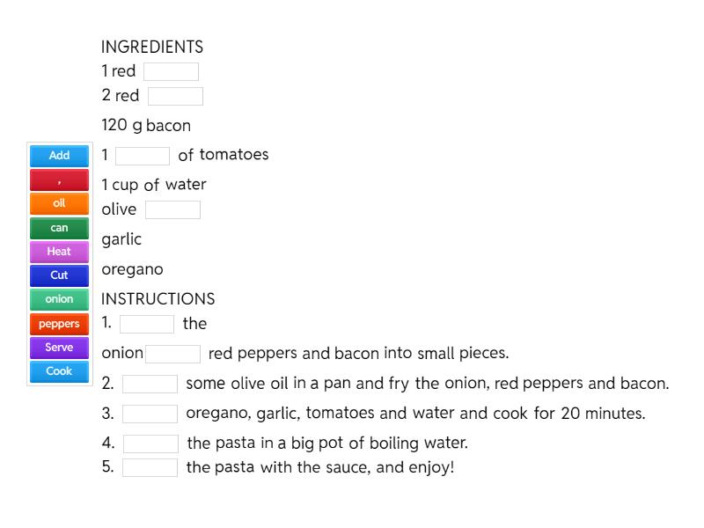Screen dimensions: 704x528
Task: Click the peppers word tile
Action: coord(58,324)
